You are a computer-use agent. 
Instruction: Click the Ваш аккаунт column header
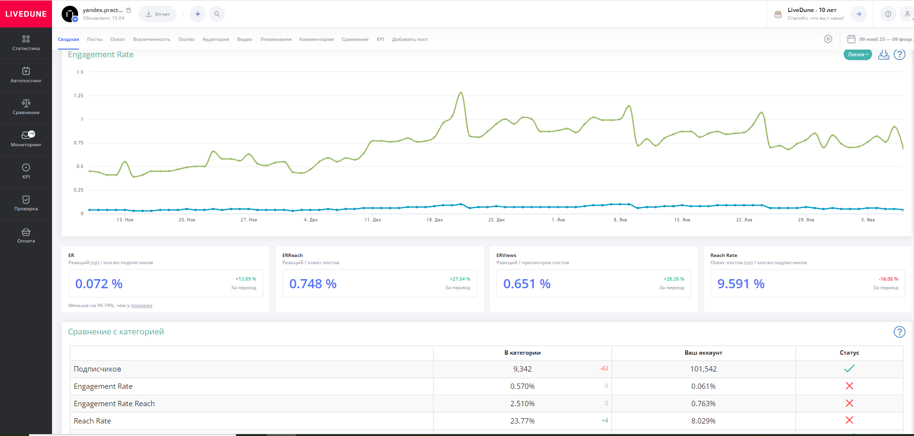pyautogui.click(x=703, y=353)
